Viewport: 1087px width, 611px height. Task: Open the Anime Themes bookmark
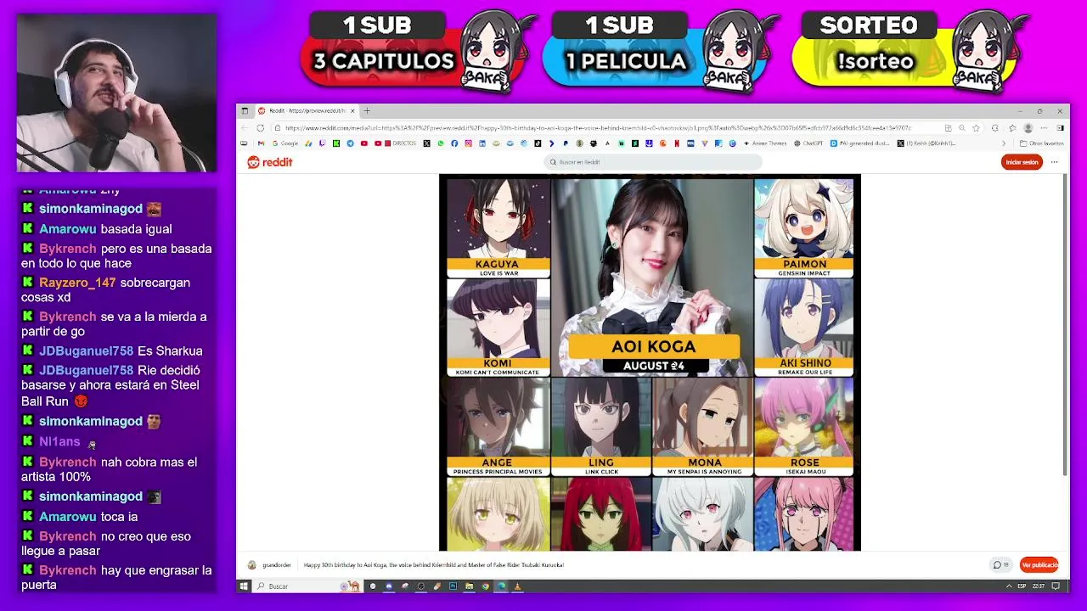coord(766,143)
